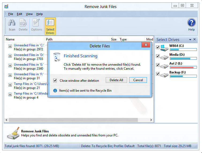
Task: Click the Backup (F:) drive icon
Action: (x=164, y=75)
